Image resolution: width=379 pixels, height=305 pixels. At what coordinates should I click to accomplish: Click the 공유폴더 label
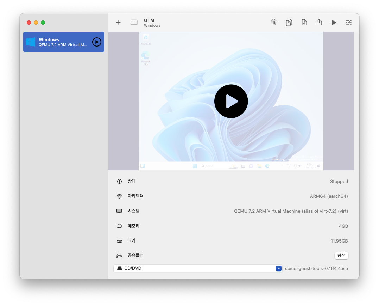tap(135, 255)
